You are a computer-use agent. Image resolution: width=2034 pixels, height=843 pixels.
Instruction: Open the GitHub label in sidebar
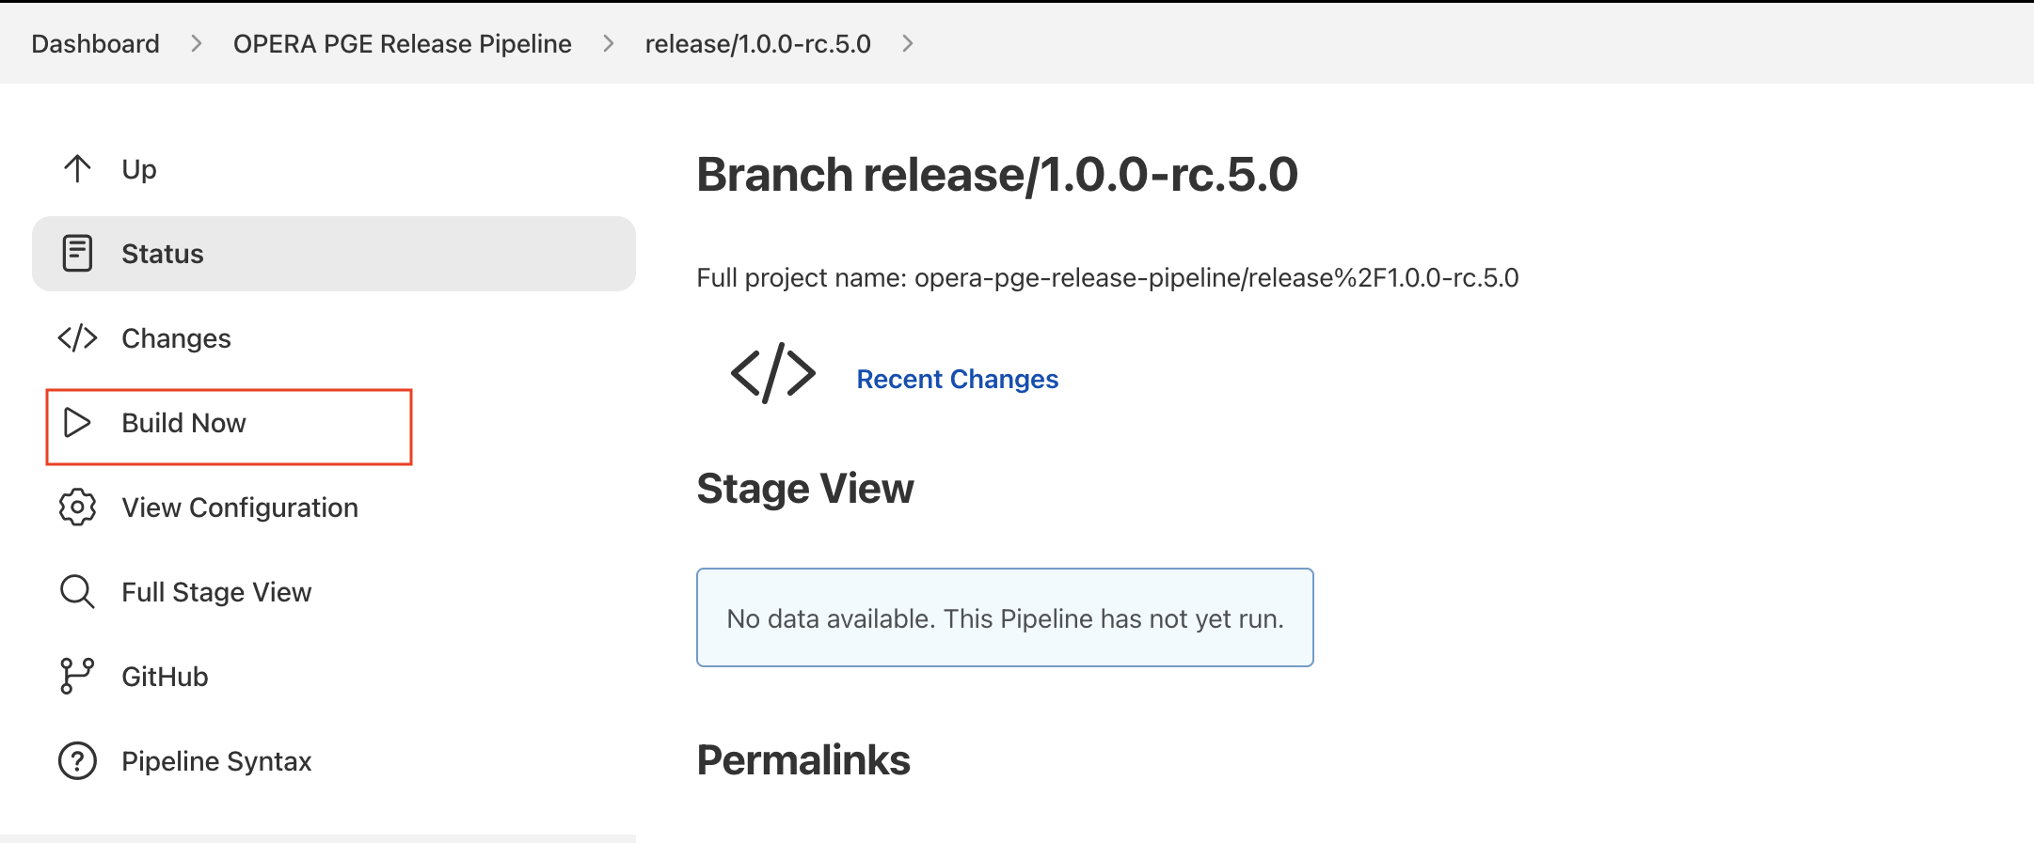tap(165, 677)
